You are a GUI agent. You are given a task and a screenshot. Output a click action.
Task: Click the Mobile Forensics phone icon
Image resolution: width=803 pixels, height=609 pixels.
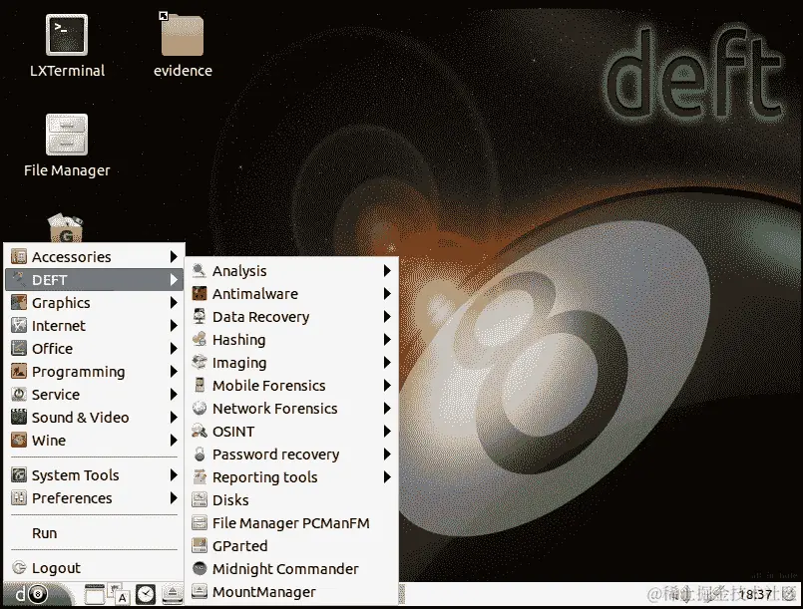[200, 386]
